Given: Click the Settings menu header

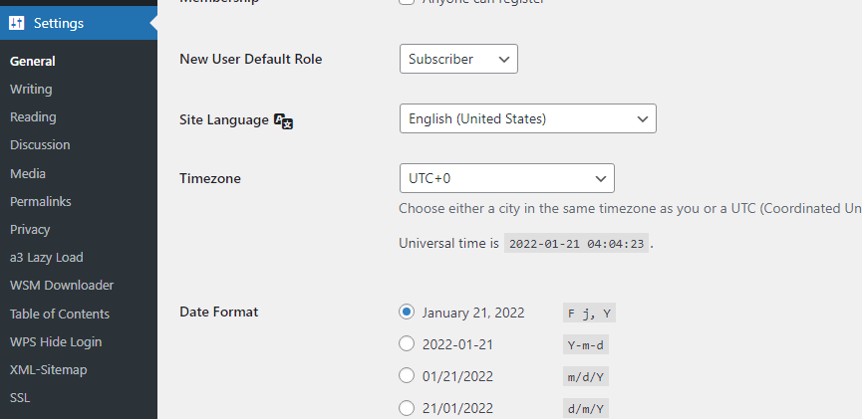Looking at the screenshot, I should [x=58, y=24].
